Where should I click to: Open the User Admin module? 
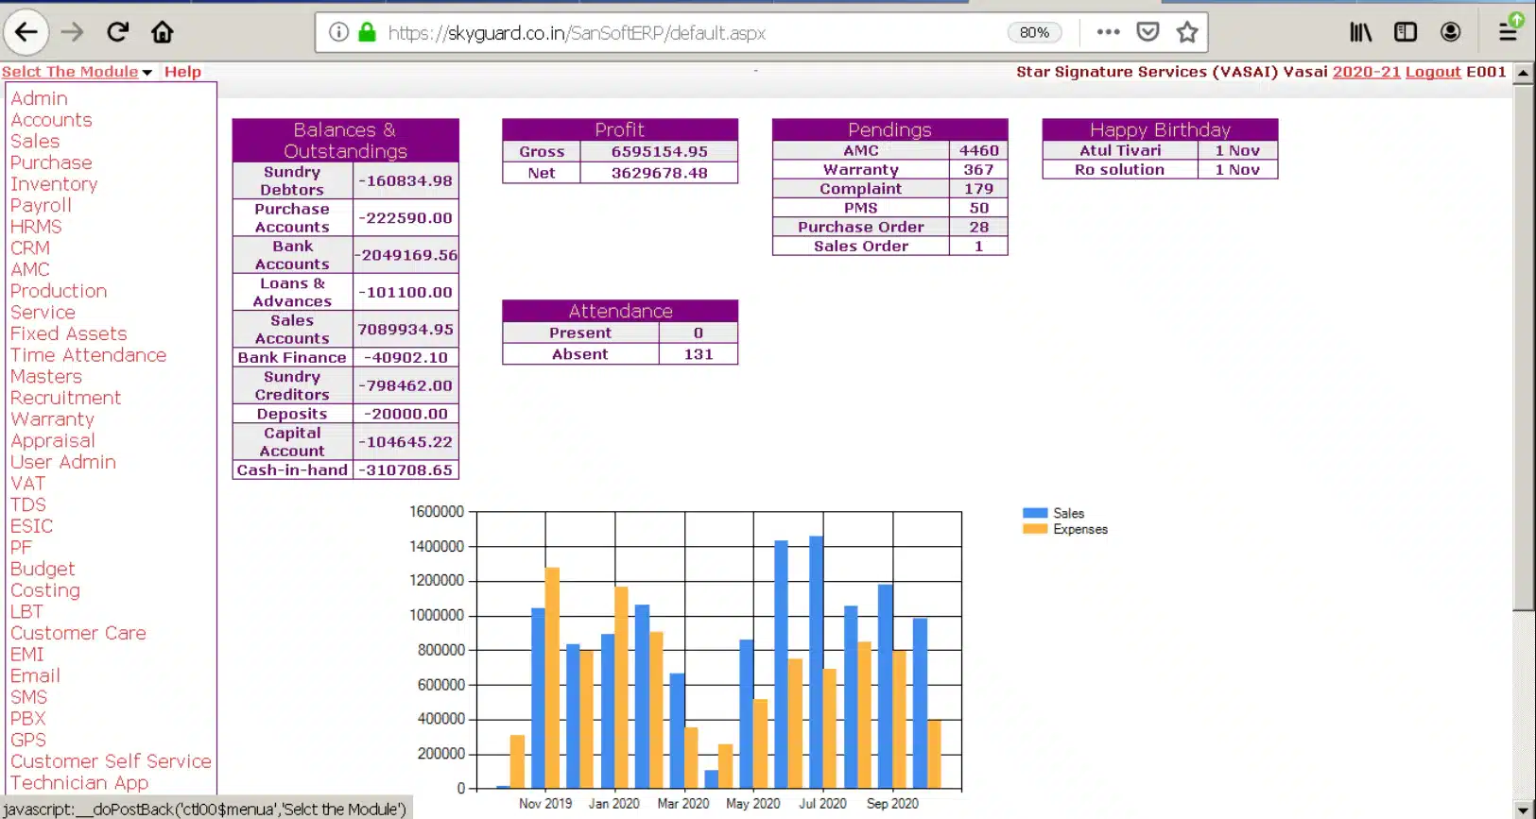pos(63,462)
